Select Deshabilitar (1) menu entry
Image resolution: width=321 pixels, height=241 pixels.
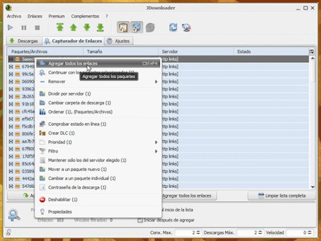click(x=98, y=200)
